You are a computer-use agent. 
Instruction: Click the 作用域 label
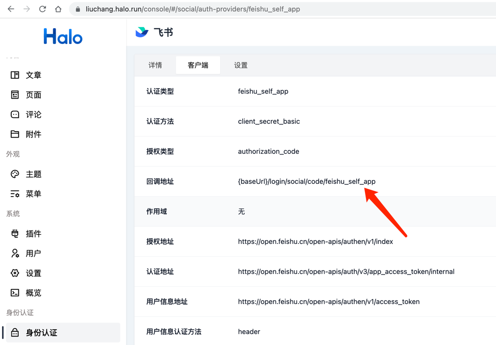157,211
